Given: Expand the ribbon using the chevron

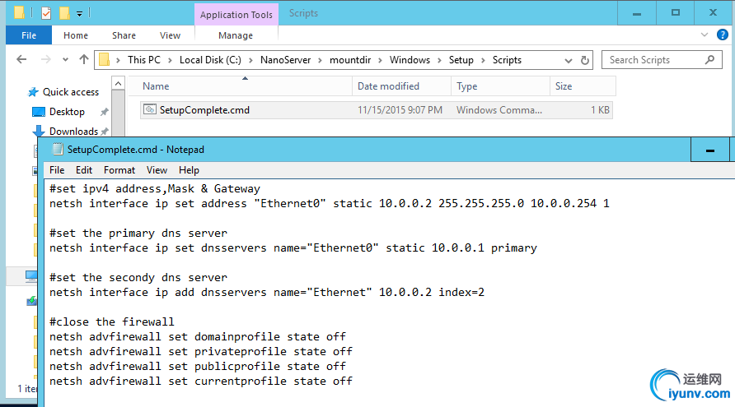Looking at the screenshot, I should [x=705, y=35].
